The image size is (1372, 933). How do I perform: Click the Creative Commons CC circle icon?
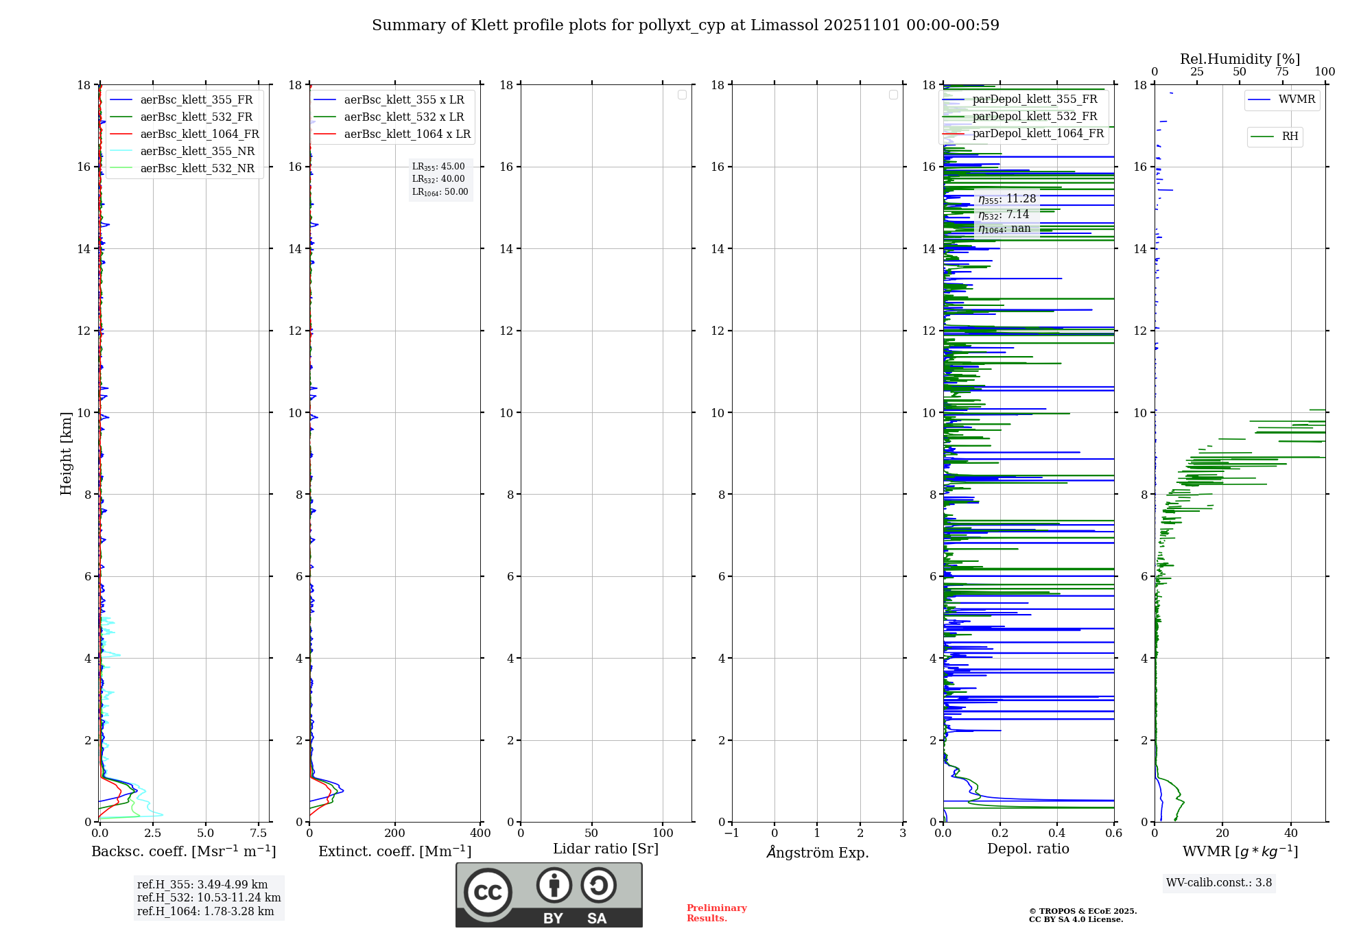click(x=488, y=892)
